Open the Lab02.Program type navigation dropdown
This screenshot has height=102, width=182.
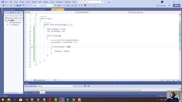[x=103, y=12]
